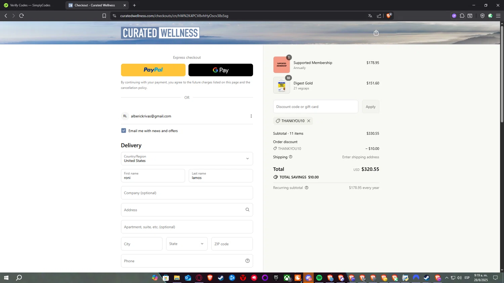
Task: Select the Checkout Curated Wellness tab
Action: coord(94,5)
